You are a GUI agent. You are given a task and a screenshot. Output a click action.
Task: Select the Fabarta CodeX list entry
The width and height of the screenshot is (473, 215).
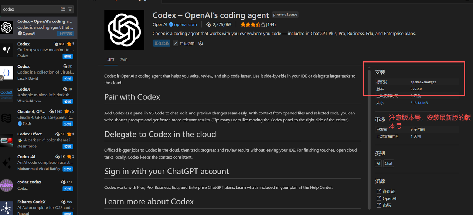coord(39,207)
